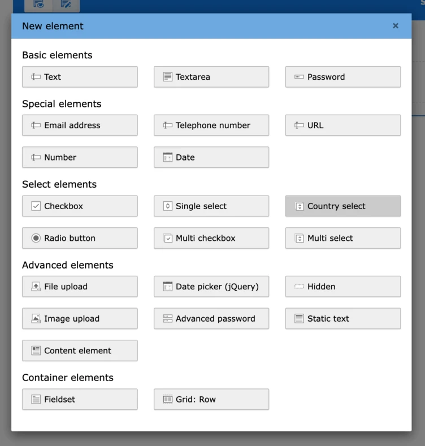Insert a Telephone number element
Screen dimensions: 425x446
click(x=211, y=125)
